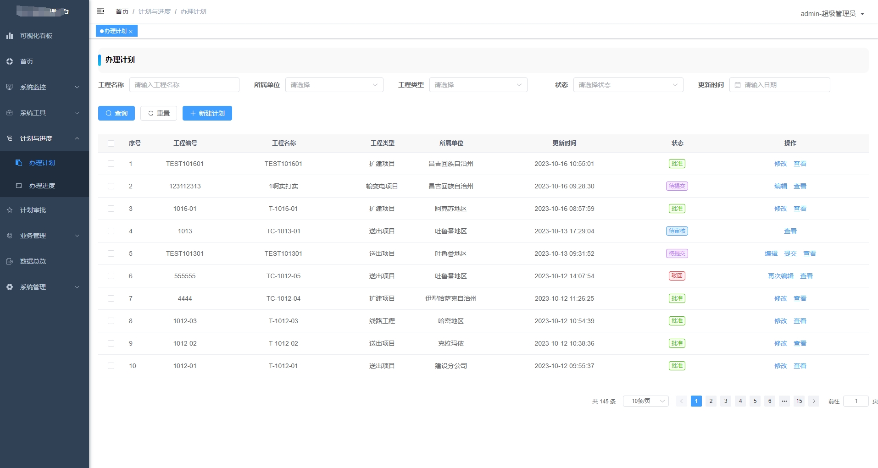Click the 更新时间 date input

tap(780, 85)
